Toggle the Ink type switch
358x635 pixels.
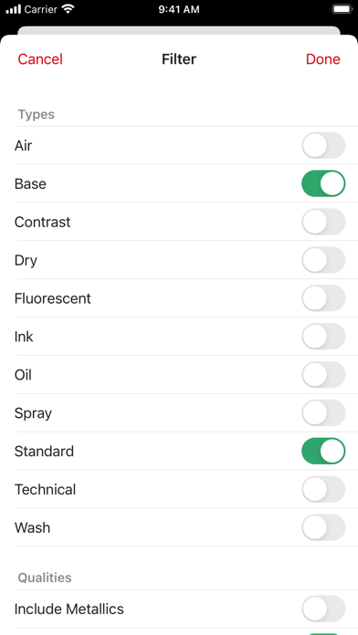point(323,337)
